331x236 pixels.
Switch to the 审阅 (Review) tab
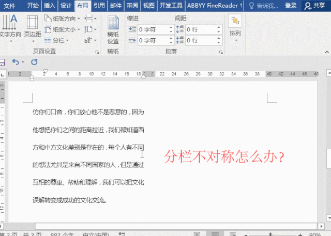point(132,6)
